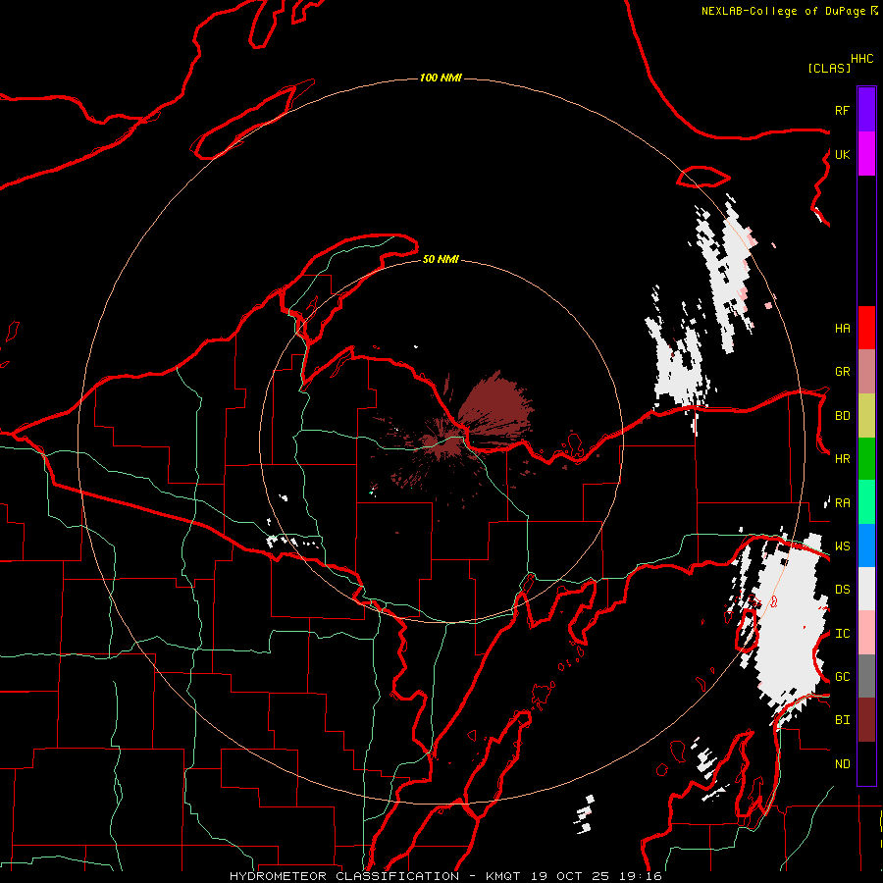Click the HYDROMETEOR CLASSIFICATION title text

click(x=344, y=876)
